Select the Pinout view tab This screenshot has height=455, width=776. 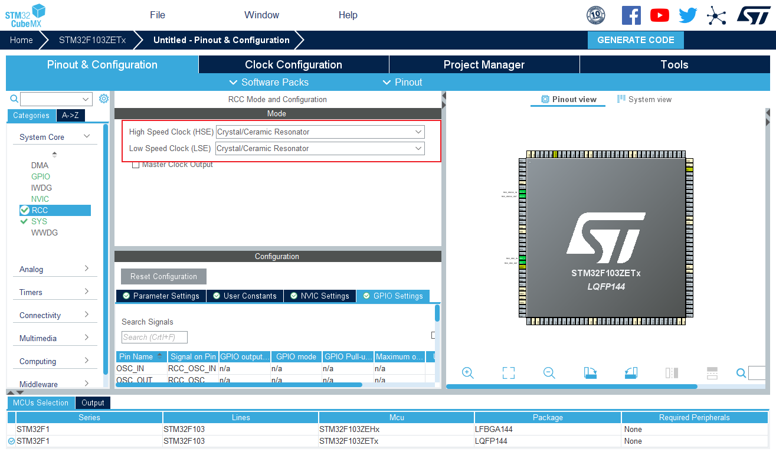pos(569,99)
